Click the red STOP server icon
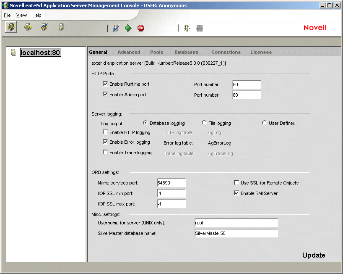 (x=140, y=28)
